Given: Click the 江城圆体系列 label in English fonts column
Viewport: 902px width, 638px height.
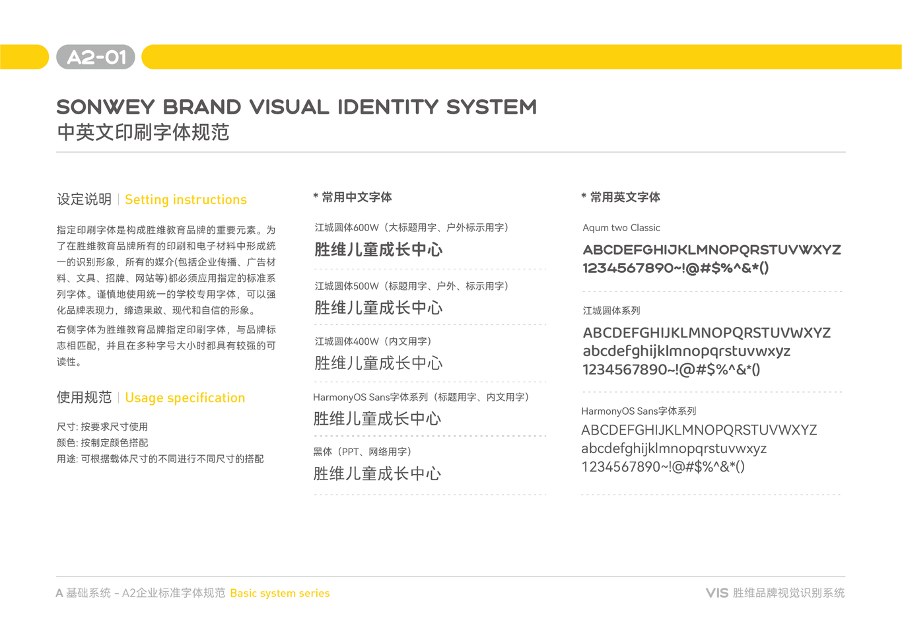Looking at the screenshot, I should [611, 310].
